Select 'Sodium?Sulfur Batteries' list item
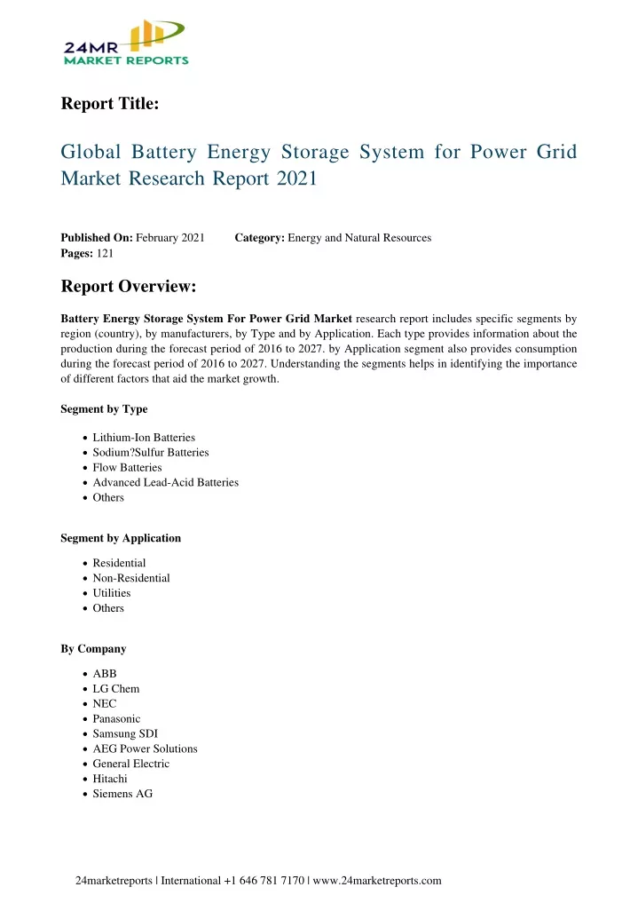 click(x=151, y=453)
